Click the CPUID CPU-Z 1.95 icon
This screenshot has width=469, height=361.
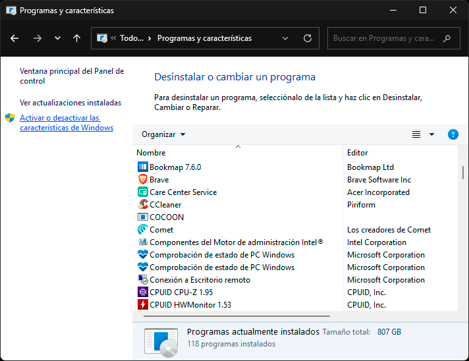[143, 292]
